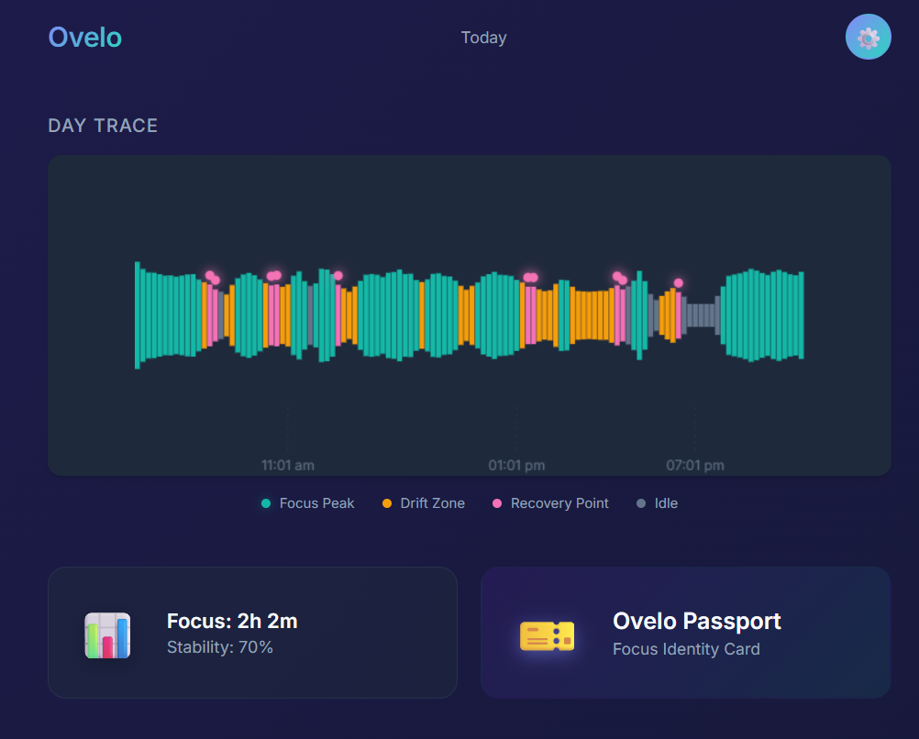Select the pink Recovery Point legend dot

pyautogui.click(x=496, y=502)
